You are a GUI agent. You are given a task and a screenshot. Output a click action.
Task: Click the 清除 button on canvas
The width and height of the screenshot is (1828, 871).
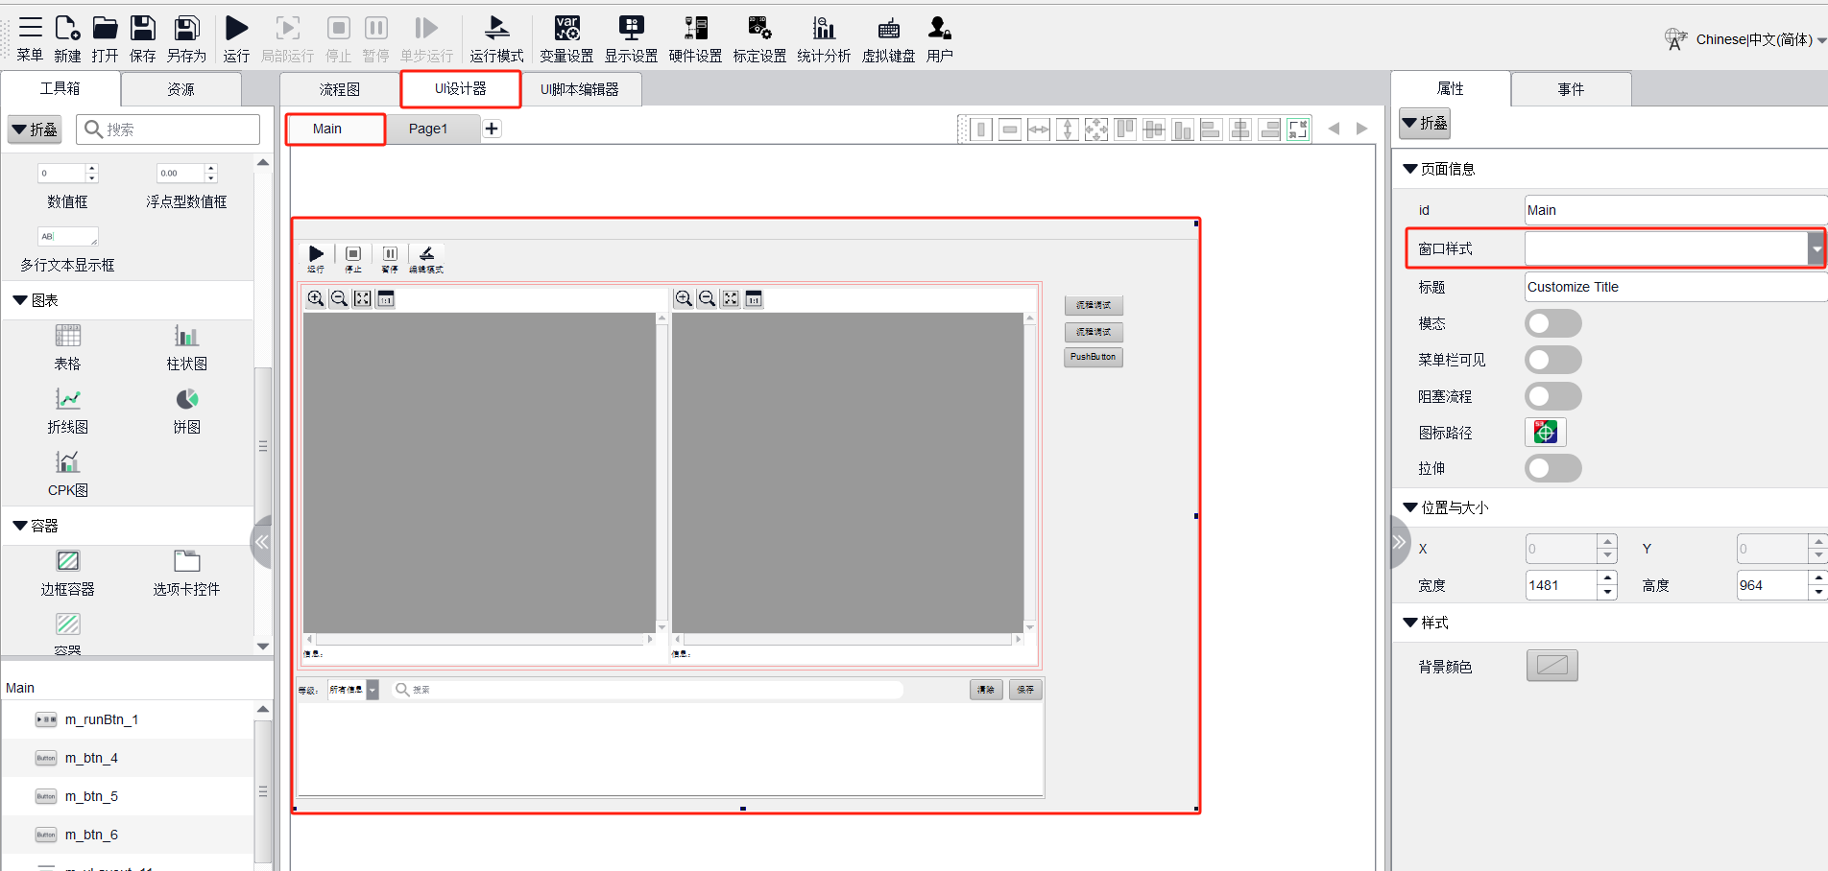pyautogui.click(x=986, y=690)
